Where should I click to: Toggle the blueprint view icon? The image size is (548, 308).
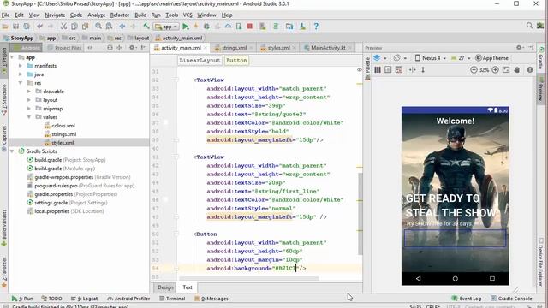388,70
